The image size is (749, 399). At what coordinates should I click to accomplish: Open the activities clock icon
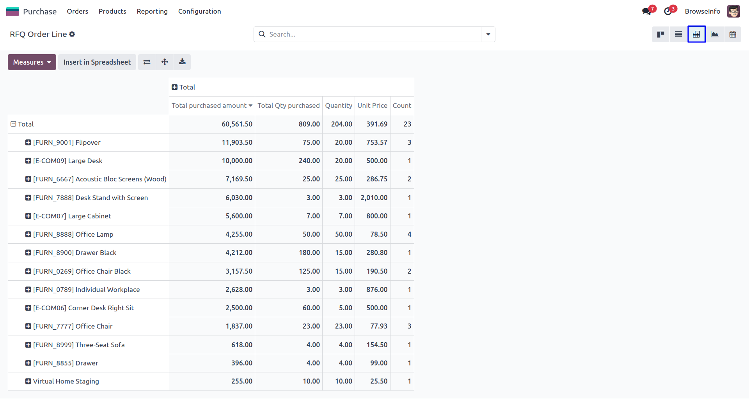pyautogui.click(x=668, y=11)
